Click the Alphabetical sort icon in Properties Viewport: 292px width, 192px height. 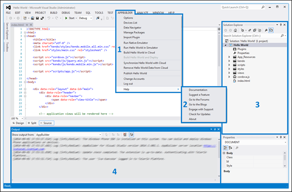click(231, 148)
